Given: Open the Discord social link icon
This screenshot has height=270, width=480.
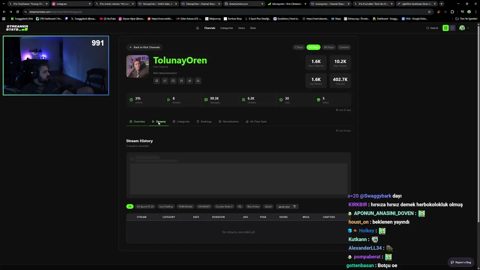Looking at the screenshot, I should tap(198, 81).
